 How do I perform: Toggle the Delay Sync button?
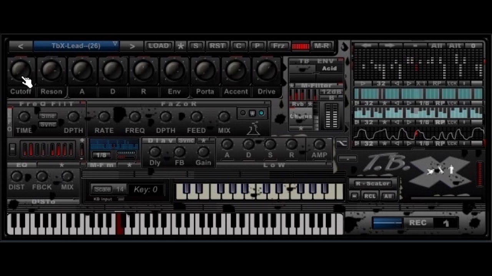click(x=186, y=140)
